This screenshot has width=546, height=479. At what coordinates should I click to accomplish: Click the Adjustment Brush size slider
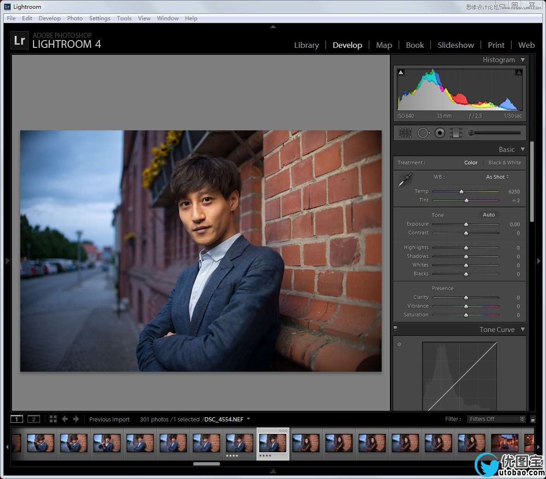494,133
